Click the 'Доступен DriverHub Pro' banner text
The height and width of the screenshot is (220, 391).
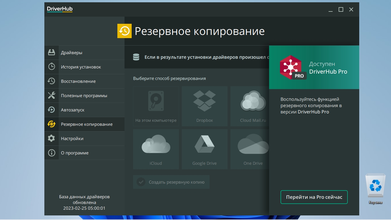pos(328,68)
